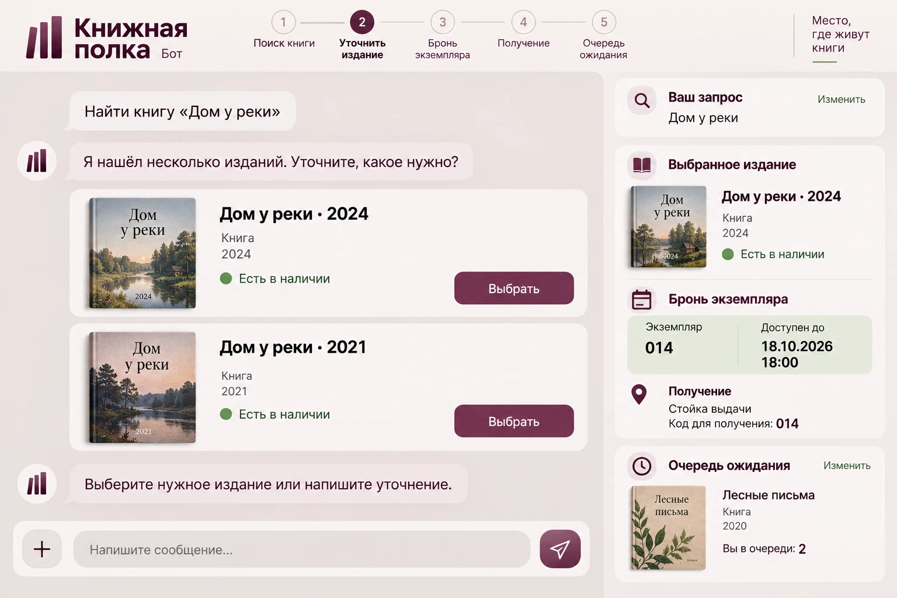Open step 5 Очередь ожидания
897x598 pixels.
[x=604, y=36]
